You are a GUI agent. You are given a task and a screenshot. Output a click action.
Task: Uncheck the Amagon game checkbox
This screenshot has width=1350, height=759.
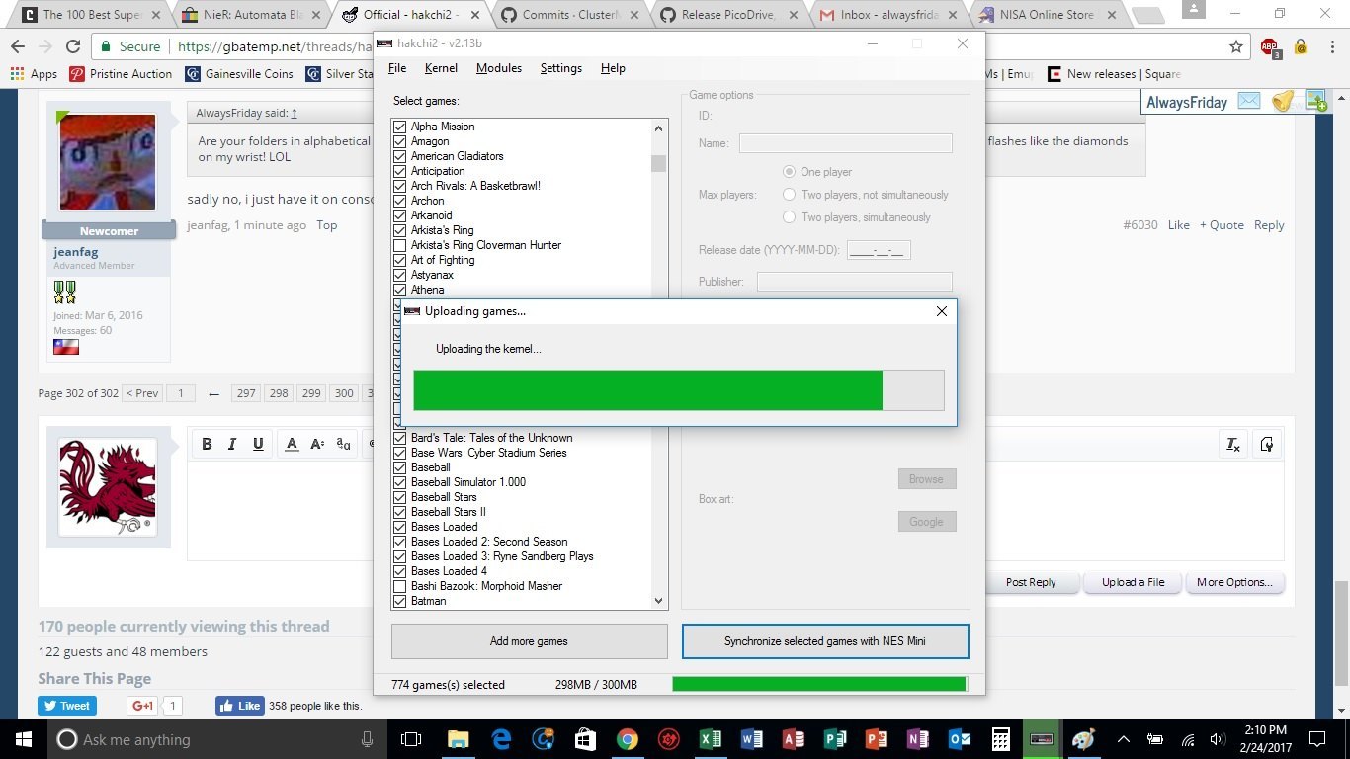tap(399, 141)
